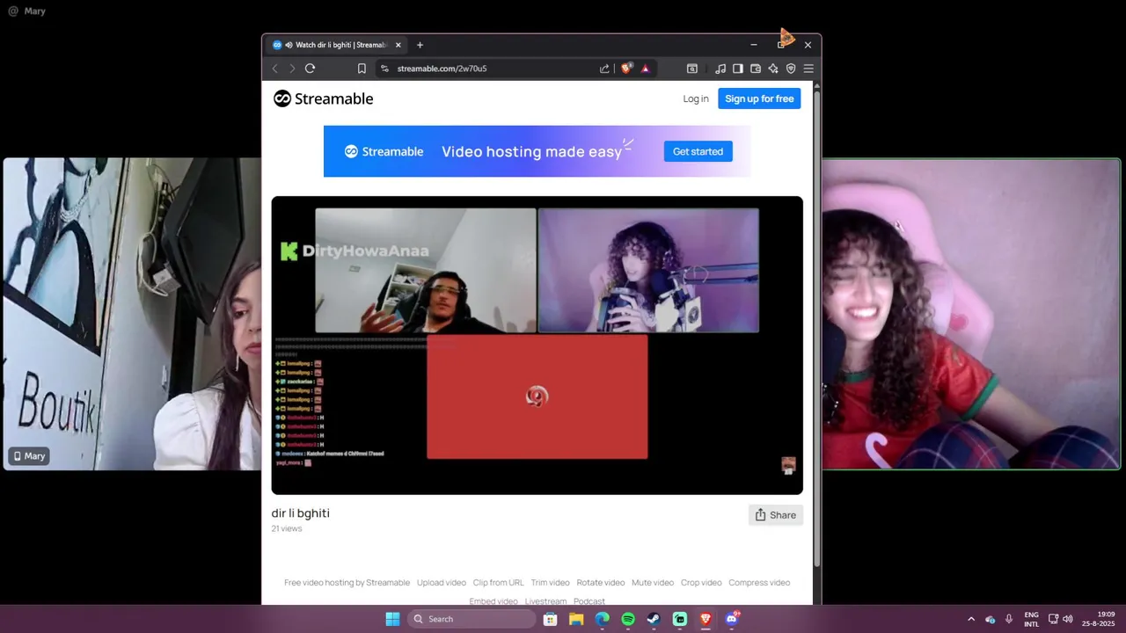Open the Windows Start menu
The width and height of the screenshot is (1126, 633).
click(392, 619)
